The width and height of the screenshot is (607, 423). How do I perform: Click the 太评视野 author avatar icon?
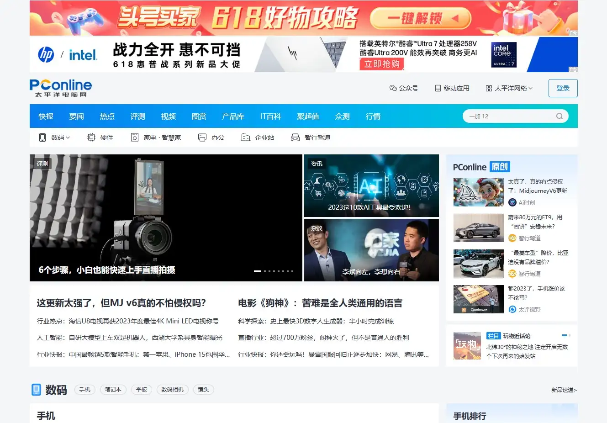pos(512,309)
